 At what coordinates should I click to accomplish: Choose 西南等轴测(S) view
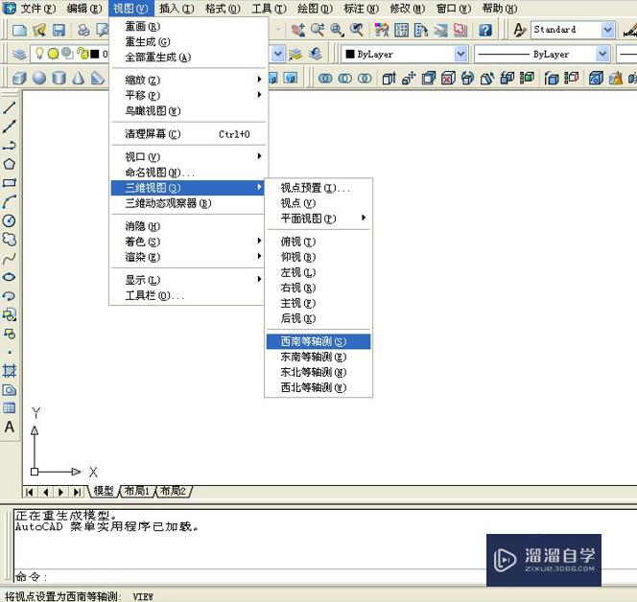pyautogui.click(x=318, y=341)
